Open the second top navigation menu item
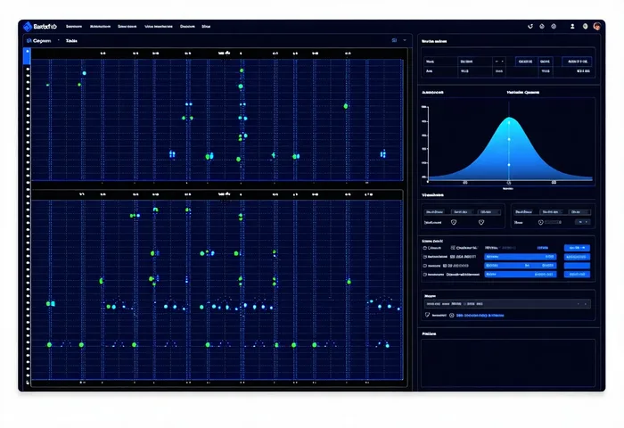This screenshot has width=624, height=428. tap(100, 27)
